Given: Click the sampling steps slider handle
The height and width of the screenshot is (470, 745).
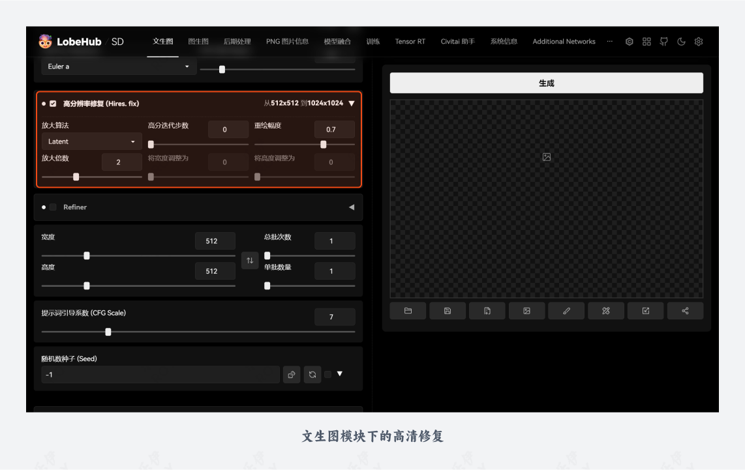Looking at the screenshot, I should coord(222,69).
